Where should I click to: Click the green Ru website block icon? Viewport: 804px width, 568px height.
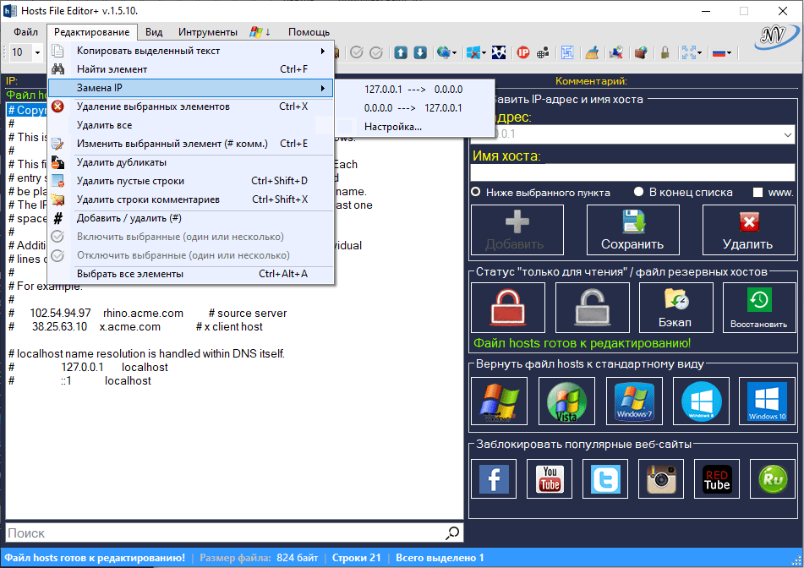click(x=773, y=478)
